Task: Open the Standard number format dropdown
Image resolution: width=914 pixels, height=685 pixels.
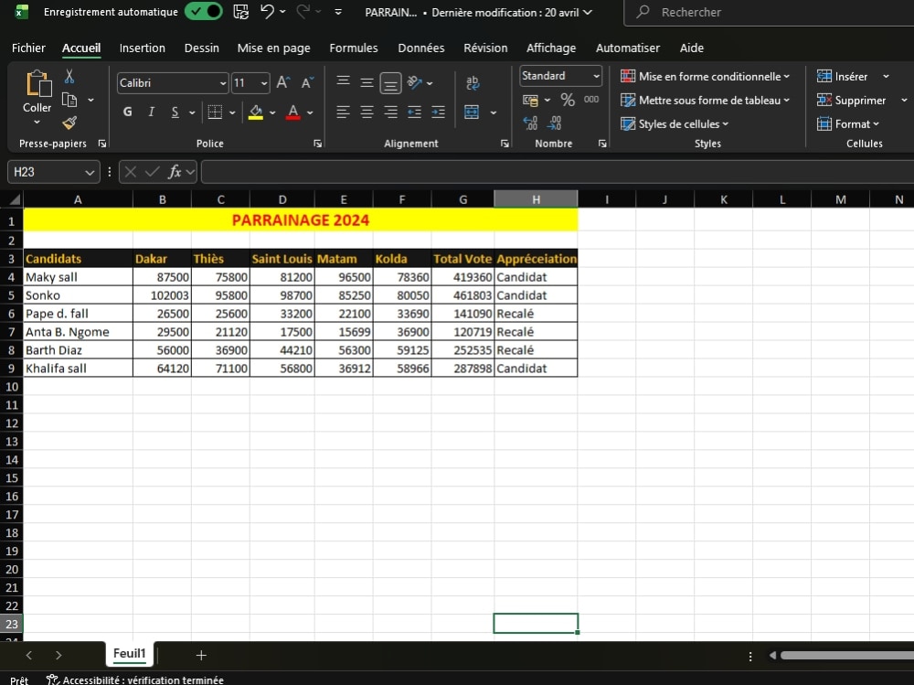Action: [596, 76]
